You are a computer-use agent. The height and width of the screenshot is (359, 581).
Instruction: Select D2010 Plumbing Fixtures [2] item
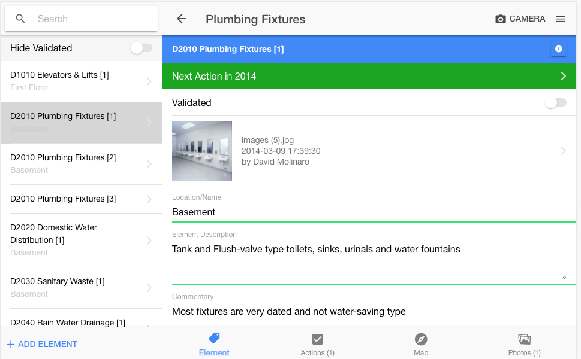pos(72,163)
